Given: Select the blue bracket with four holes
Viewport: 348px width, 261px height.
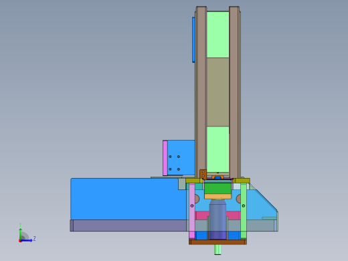Looking at the screenshot, I should pos(181,157).
